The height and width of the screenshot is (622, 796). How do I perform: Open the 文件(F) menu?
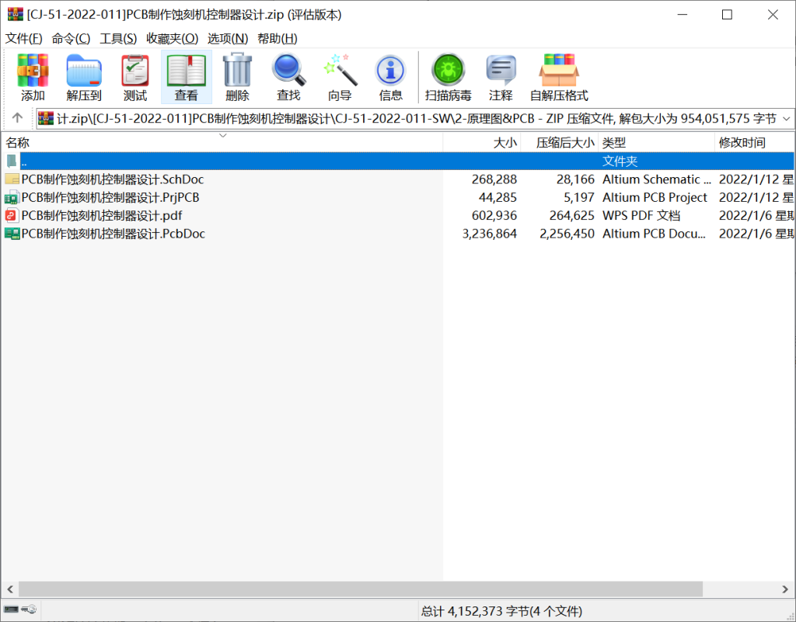(24, 38)
